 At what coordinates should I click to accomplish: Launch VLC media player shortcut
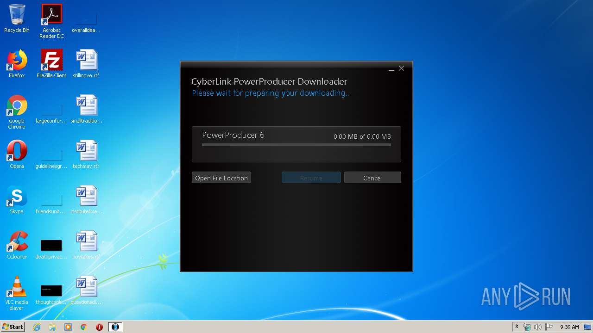pyautogui.click(x=17, y=294)
